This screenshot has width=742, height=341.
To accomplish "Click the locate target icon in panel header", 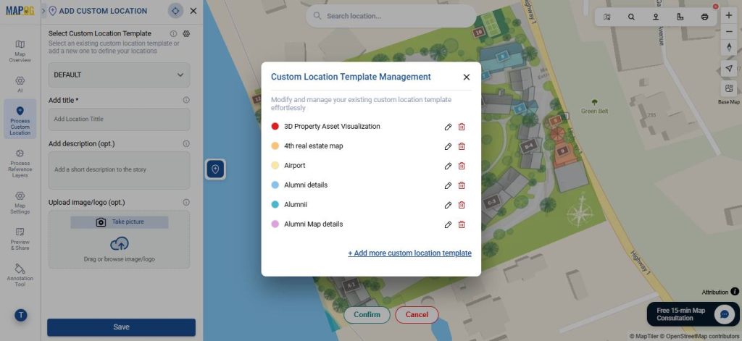I will [x=175, y=11].
